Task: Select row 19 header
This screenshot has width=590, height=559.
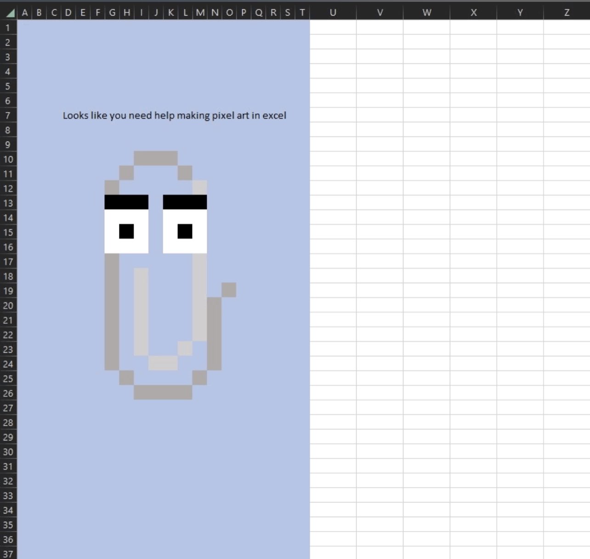Action: pos(8,291)
